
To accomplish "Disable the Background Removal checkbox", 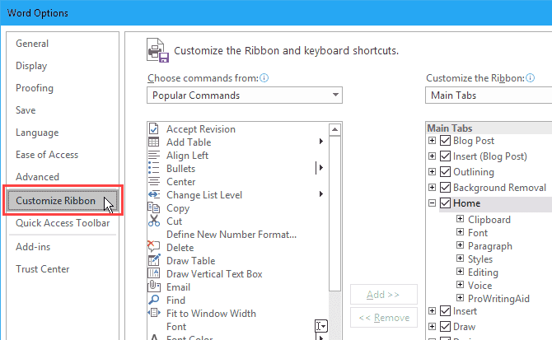I will [446, 189].
